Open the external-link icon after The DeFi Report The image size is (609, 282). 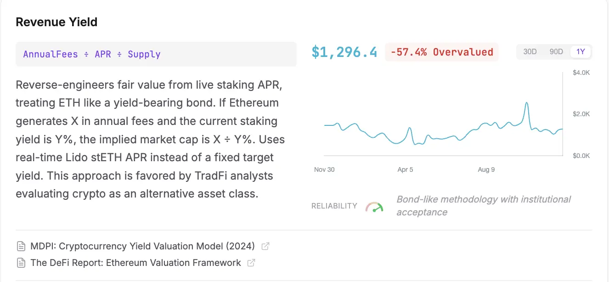251,263
